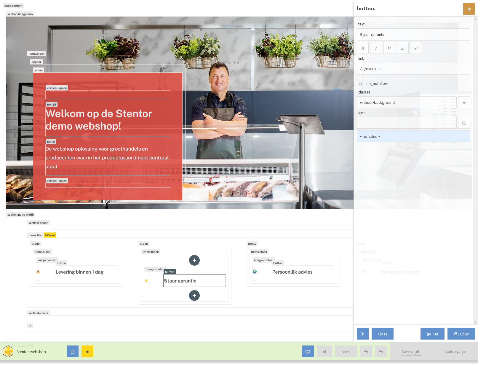
Task: Switch to the desktop monitor view
Action: 308,351
